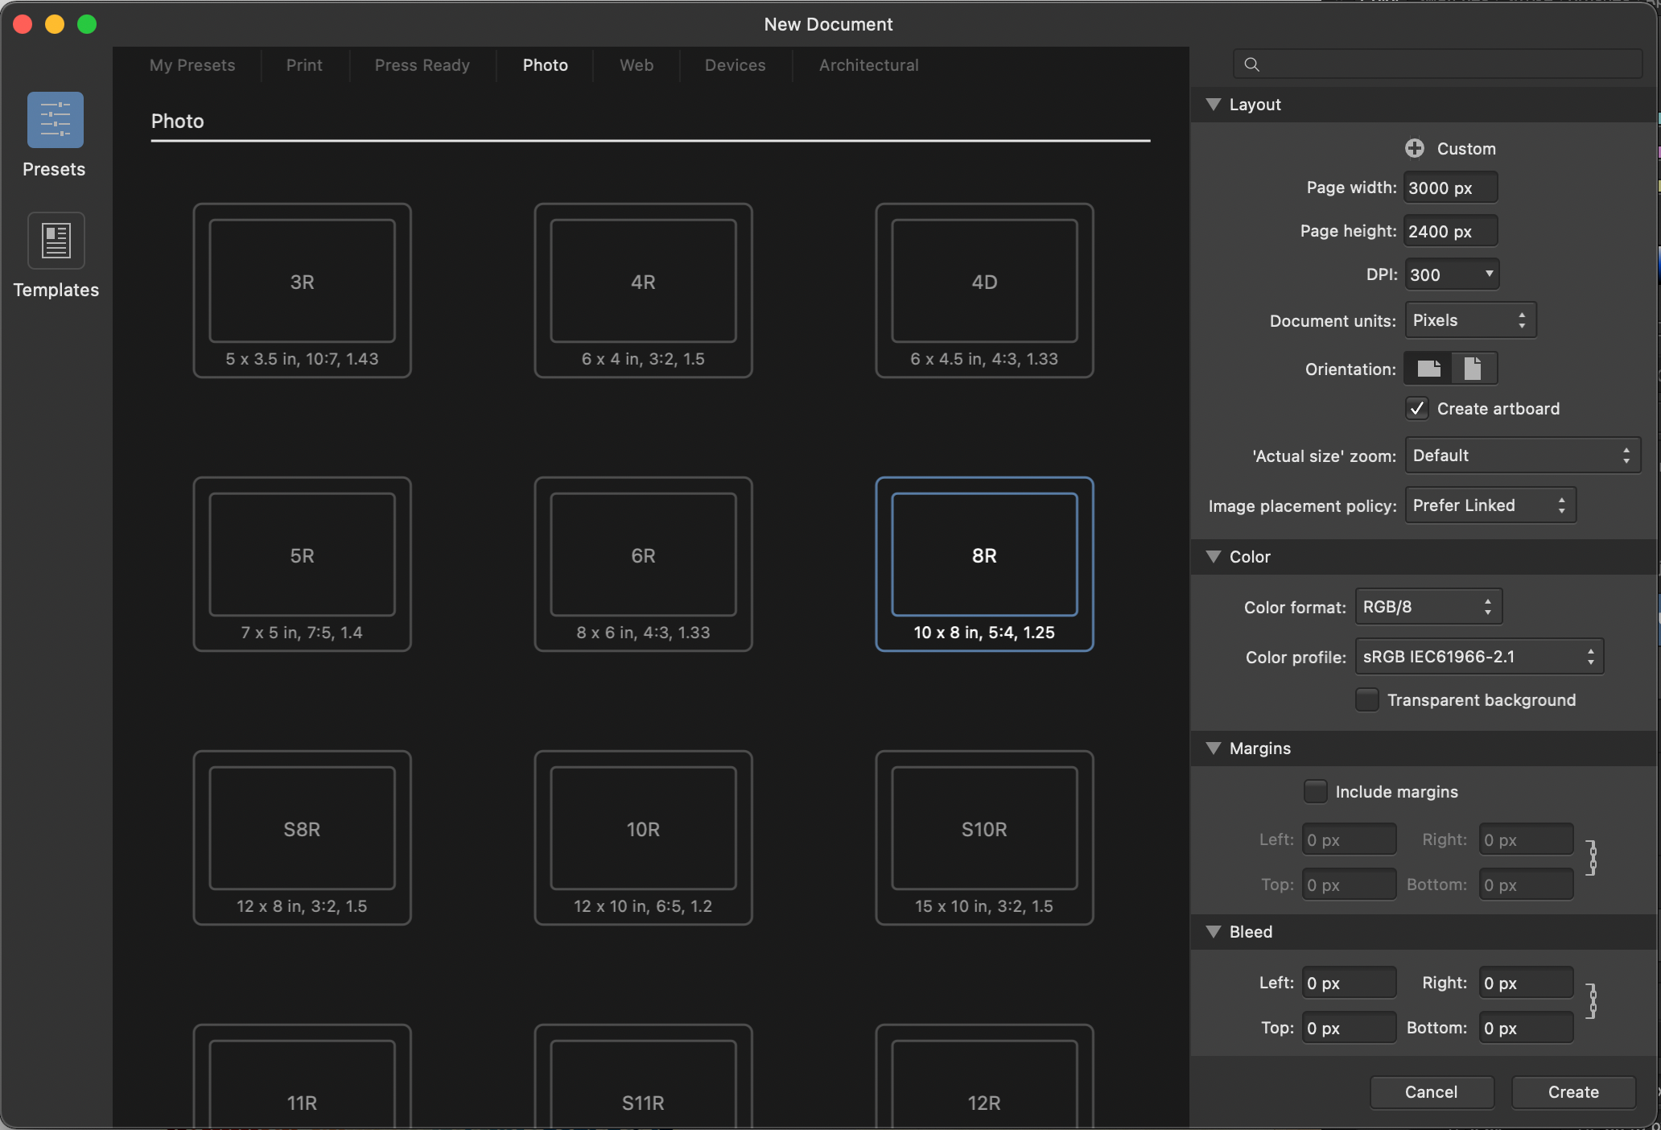1661x1130 pixels.
Task: Click the Custom preset plus icon
Action: pos(1414,148)
